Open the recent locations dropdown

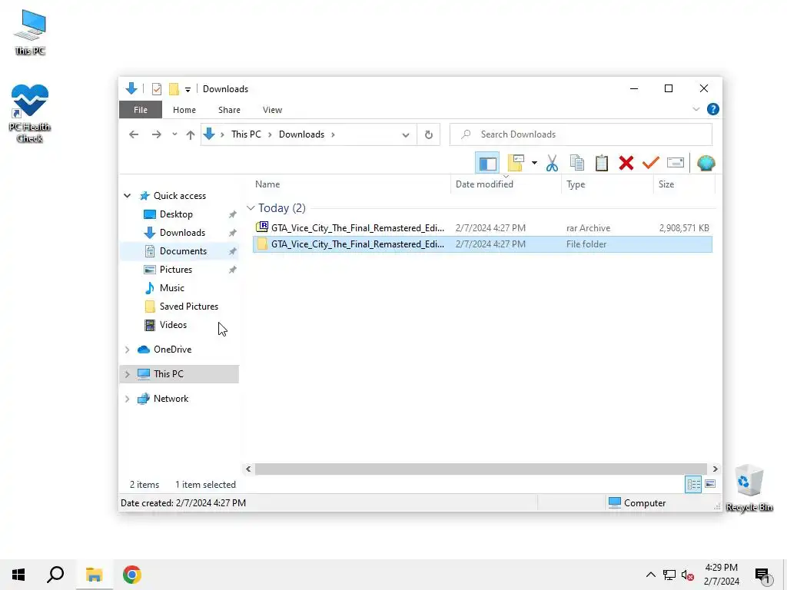(x=174, y=134)
